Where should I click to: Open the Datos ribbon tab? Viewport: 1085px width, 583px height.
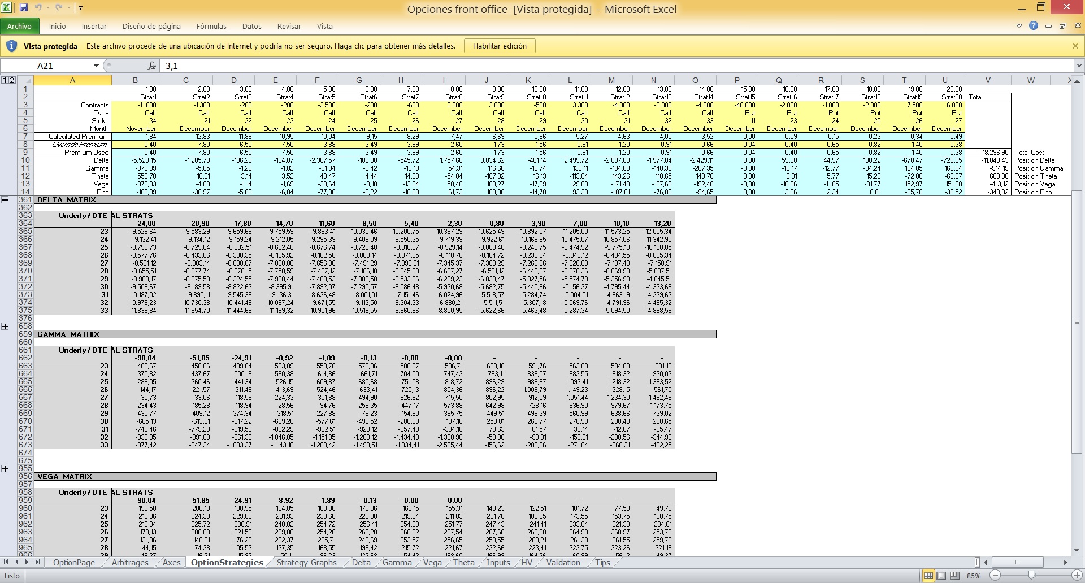click(x=251, y=26)
